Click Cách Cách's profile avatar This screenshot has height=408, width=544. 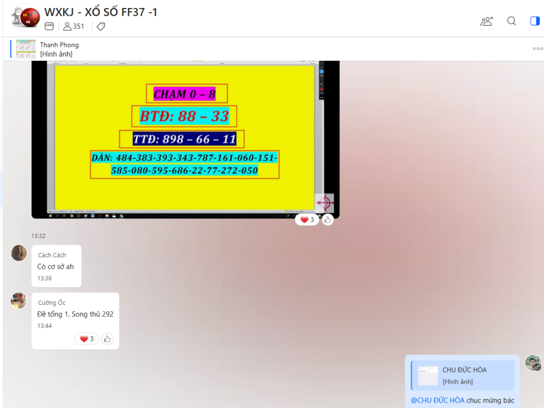(19, 253)
